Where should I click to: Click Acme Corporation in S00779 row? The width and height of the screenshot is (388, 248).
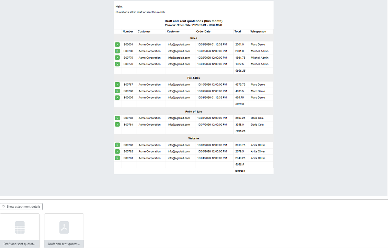tap(149, 58)
